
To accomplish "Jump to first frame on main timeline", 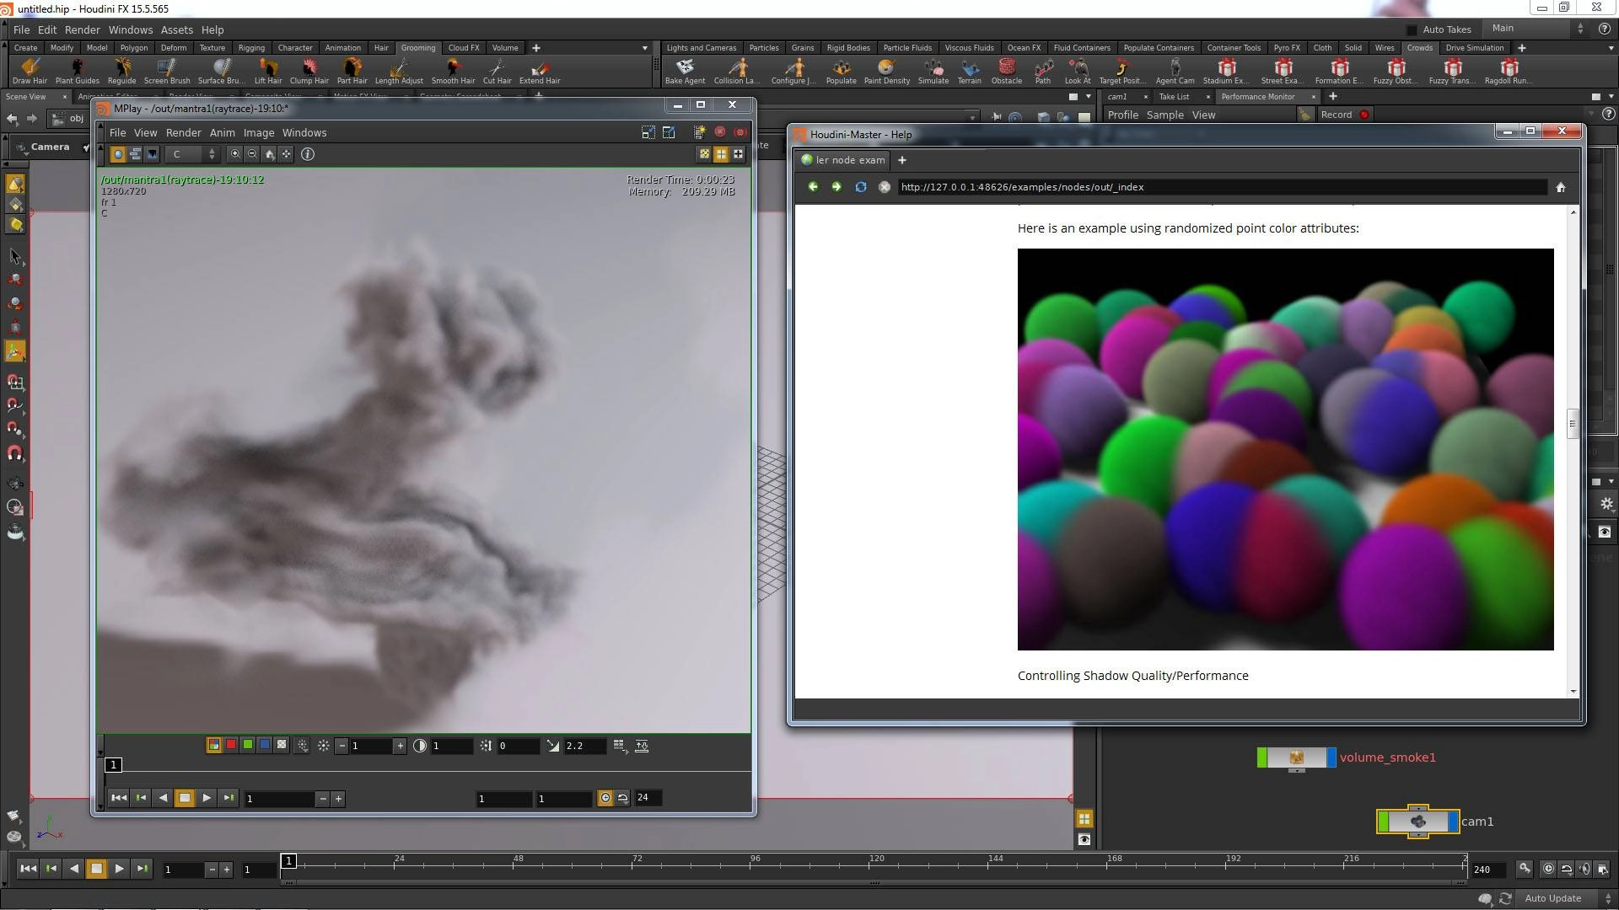I will pos(28,869).
